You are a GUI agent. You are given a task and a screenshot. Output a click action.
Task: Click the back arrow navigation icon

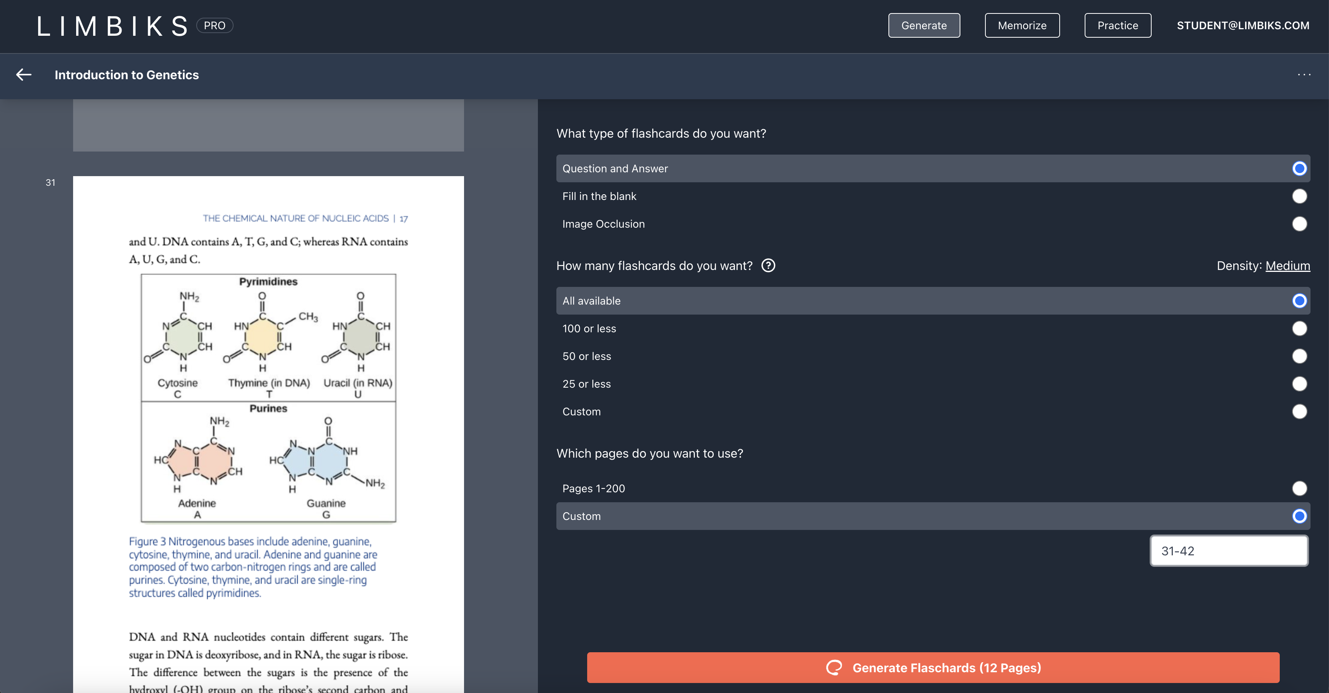coord(24,75)
